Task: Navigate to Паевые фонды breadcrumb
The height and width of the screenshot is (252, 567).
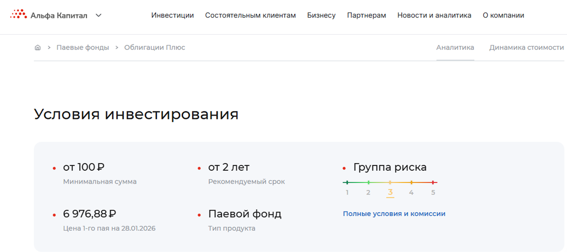Action: point(83,47)
